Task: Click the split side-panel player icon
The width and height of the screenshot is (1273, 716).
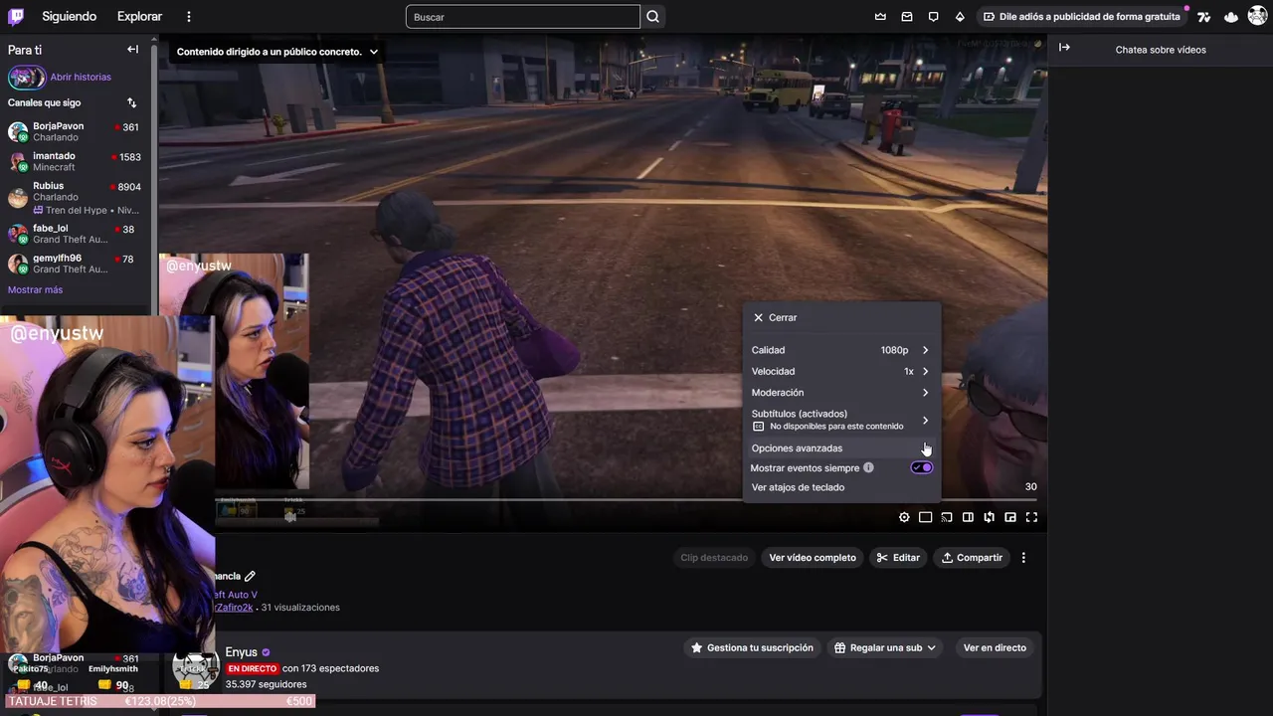Action: coord(968,517)
